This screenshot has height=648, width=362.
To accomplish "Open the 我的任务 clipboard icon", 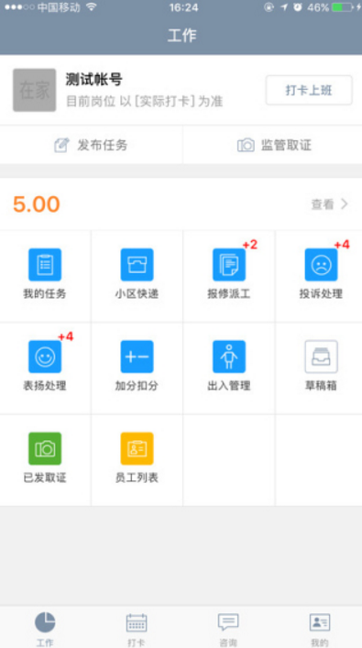I will (45, 265).
